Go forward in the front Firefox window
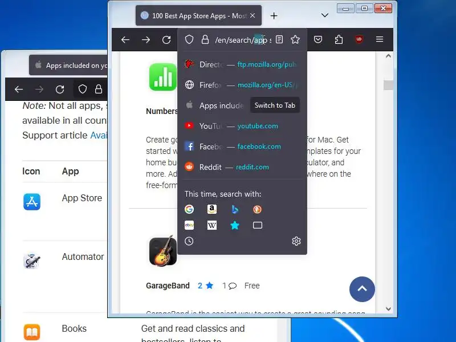 tap(146, 39)
